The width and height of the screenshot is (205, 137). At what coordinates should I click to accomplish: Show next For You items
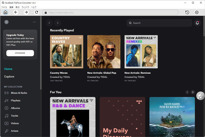(193, 92)
